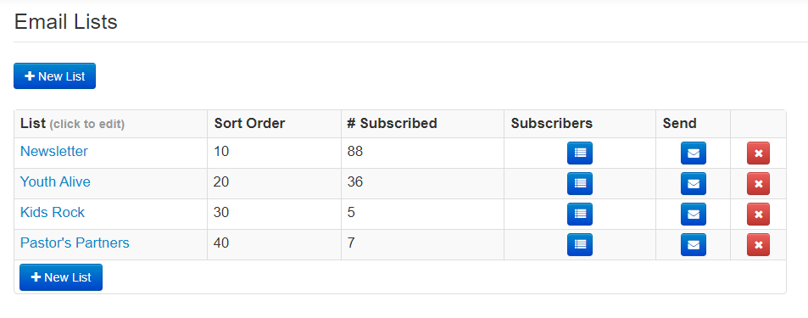Open subscribers list for Youth Alive
Screen dimensions: 808x318
click(x=580, y=183)
